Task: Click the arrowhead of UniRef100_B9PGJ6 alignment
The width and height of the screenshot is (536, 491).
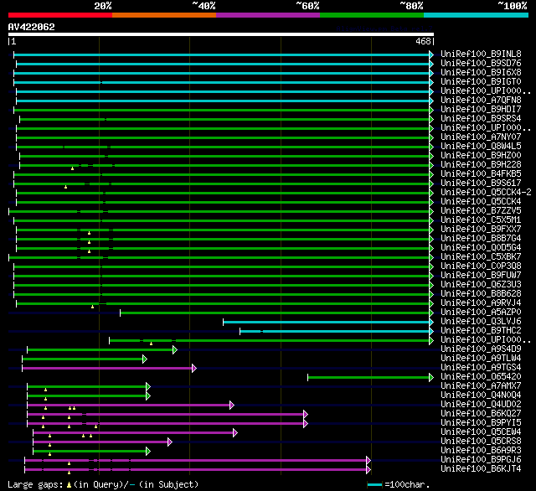Action: (x=368, y=460)
